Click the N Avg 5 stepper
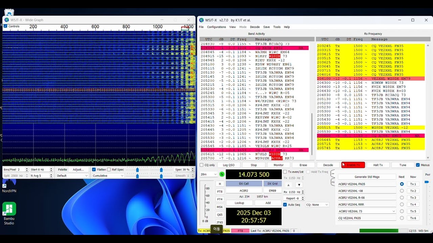The height and width of the screenshot is (243, 433). click(51, 176)
